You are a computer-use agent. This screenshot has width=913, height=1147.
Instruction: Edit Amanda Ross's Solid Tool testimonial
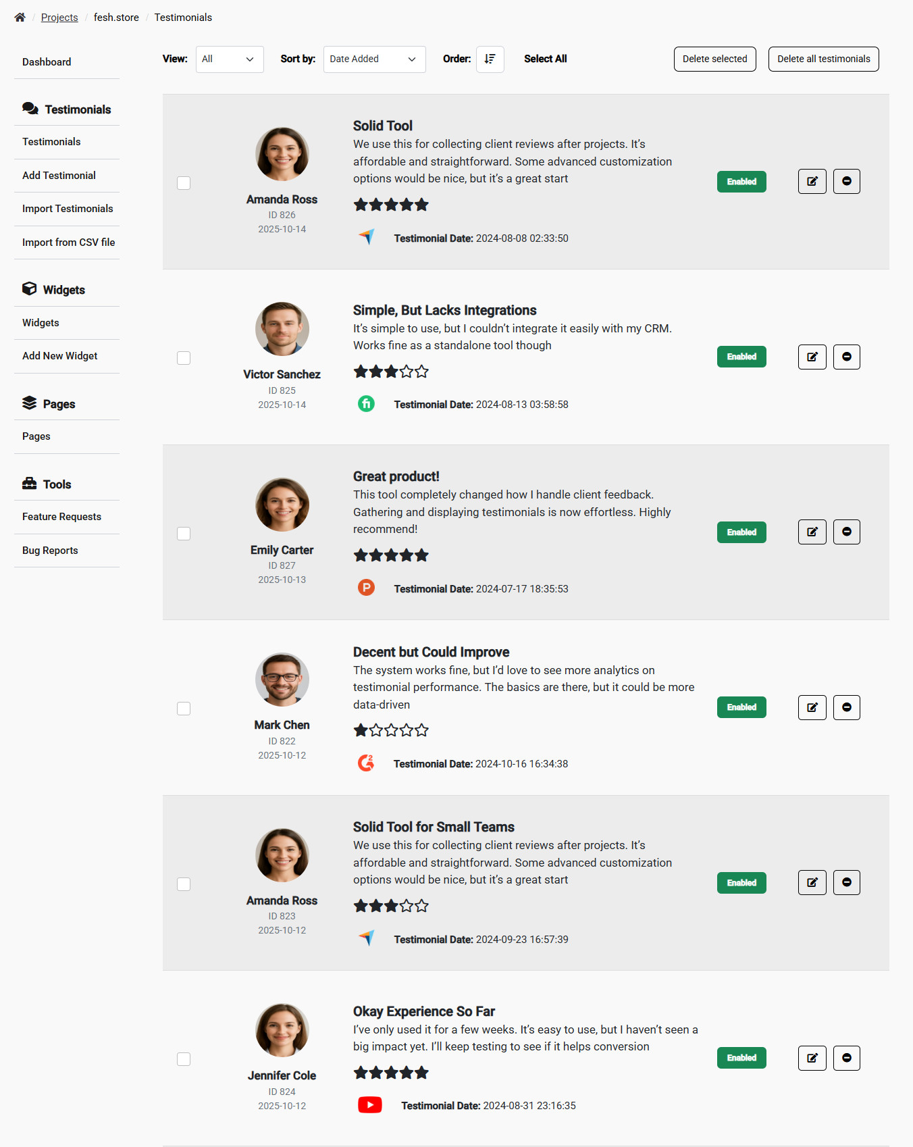point(812,182)
